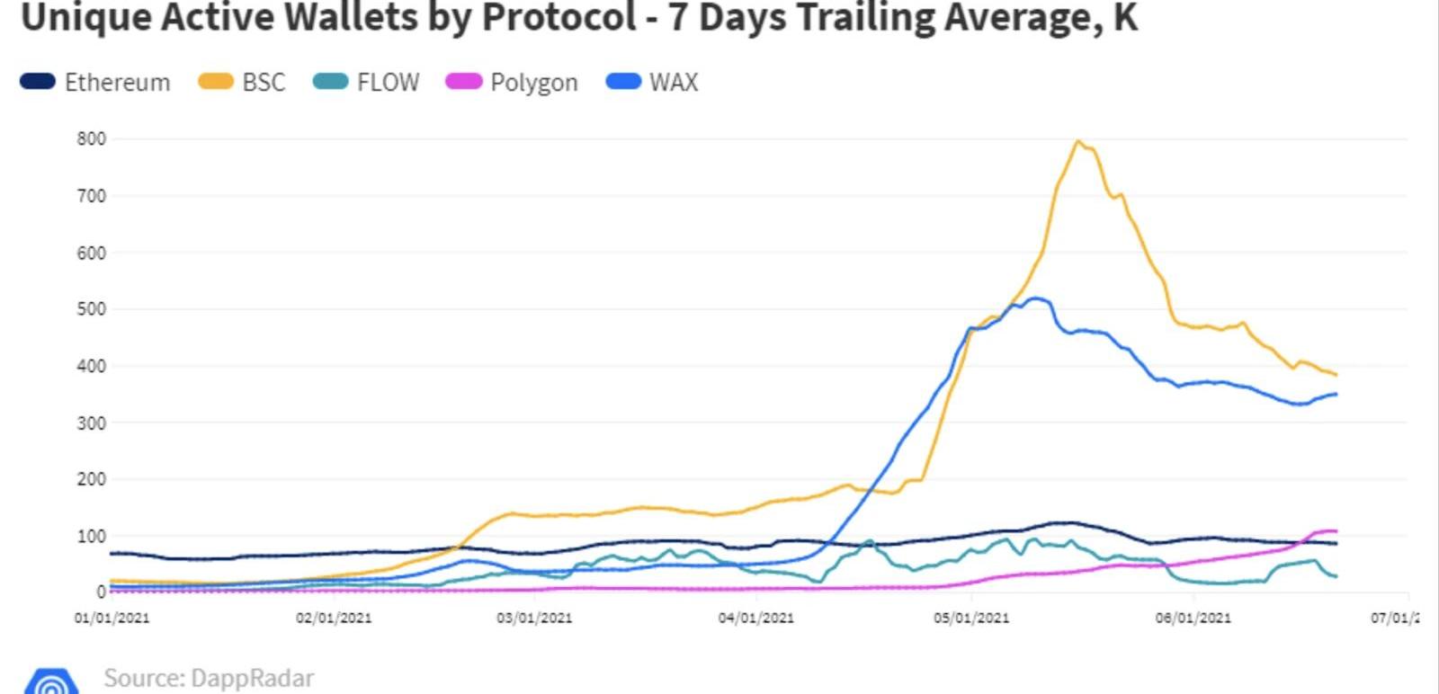
Task: Toggle the BSC series legend label
Action: [x=264, y=82]
